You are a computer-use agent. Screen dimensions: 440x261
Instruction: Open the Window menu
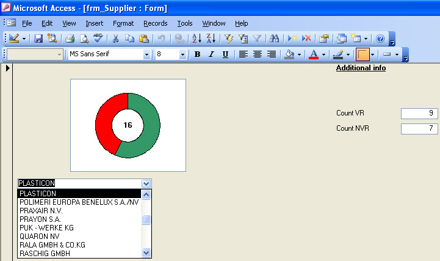tap(214, 23)
